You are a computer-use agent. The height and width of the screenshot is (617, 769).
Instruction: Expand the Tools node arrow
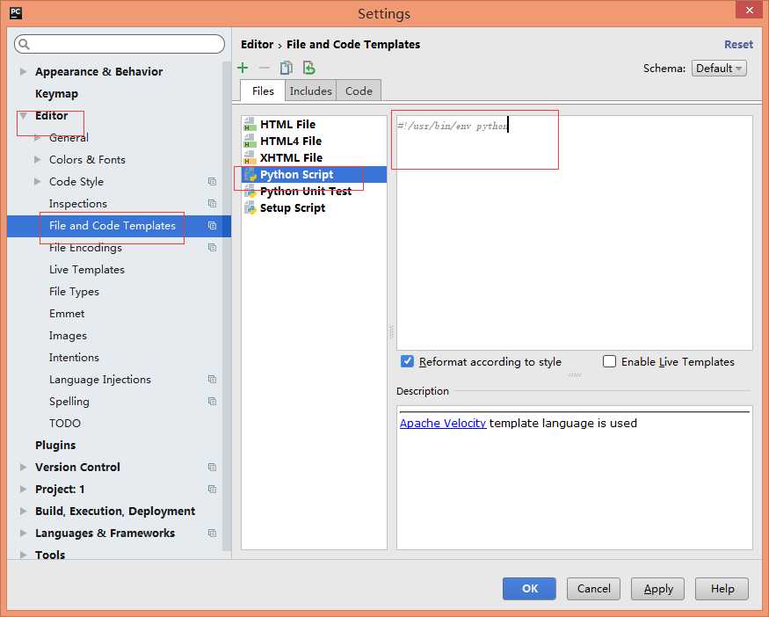point(23,555)
